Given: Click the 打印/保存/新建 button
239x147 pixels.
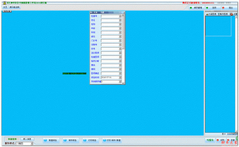Looking at the screenshot, I should [x=112, y=140].
